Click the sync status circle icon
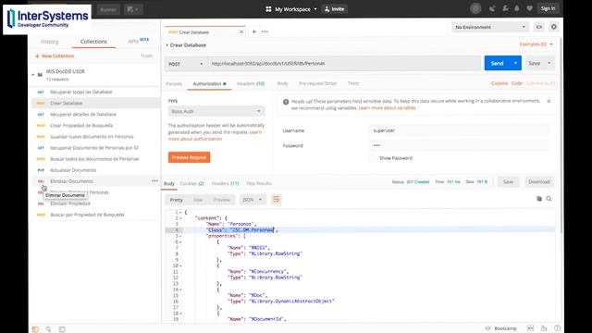Image resolution: width=592 pixels, height=333 pixels. coord(475,8)
